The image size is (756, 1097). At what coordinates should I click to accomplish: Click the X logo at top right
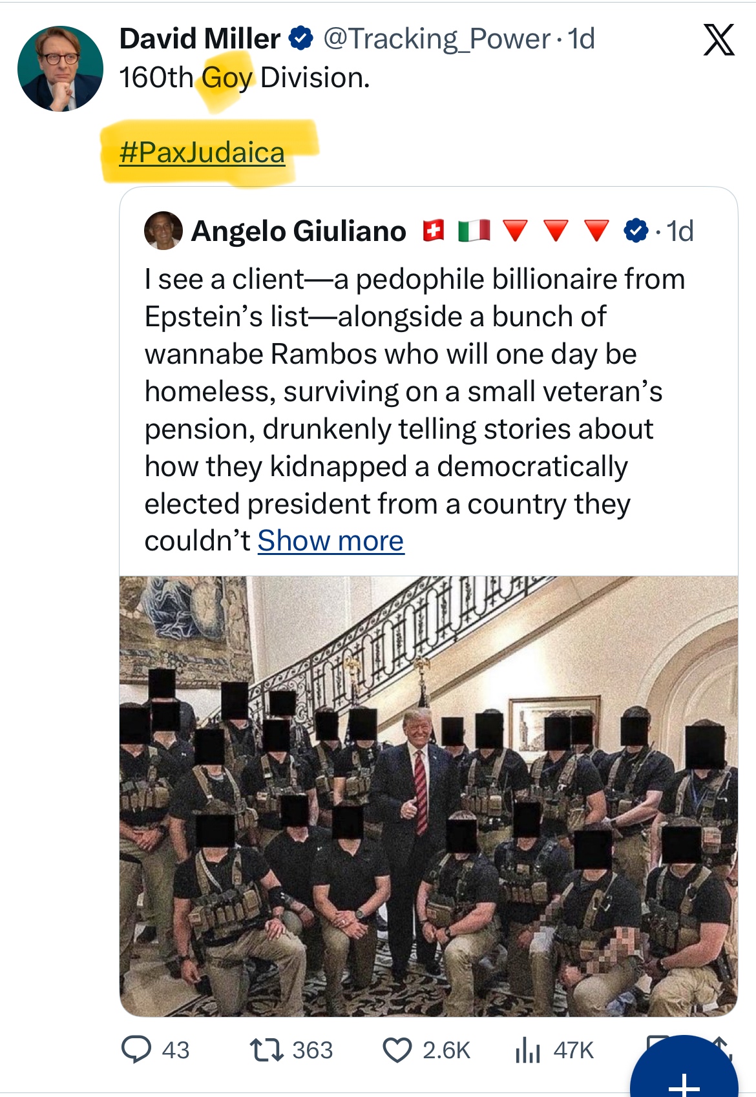(719, 40)
